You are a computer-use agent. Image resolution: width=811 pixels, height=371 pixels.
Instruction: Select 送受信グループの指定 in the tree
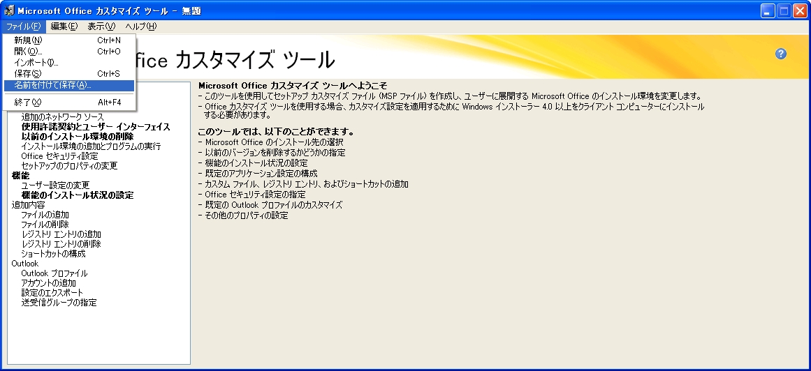click(59, 303)
